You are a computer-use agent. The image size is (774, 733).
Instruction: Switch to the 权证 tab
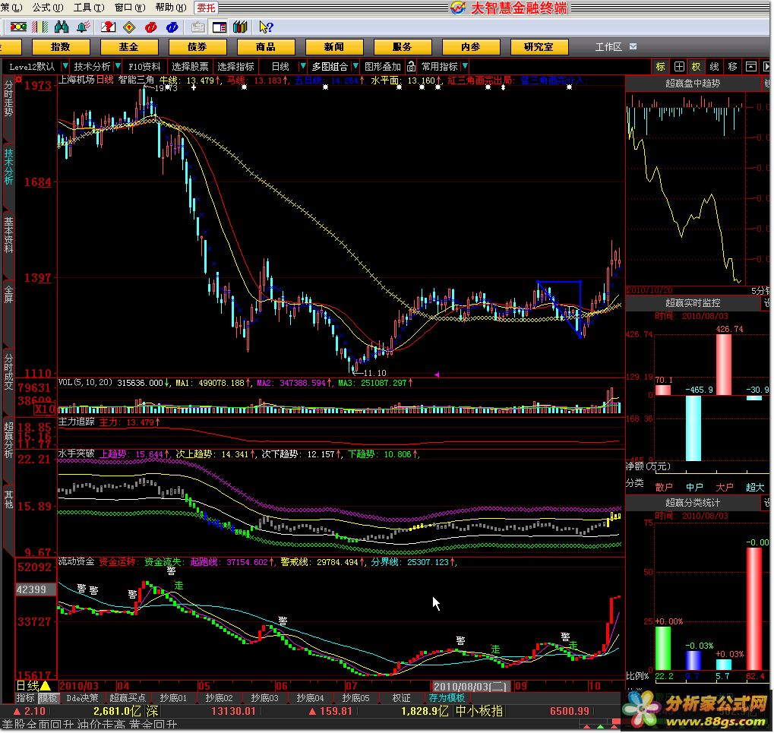[x=401, y=698]
